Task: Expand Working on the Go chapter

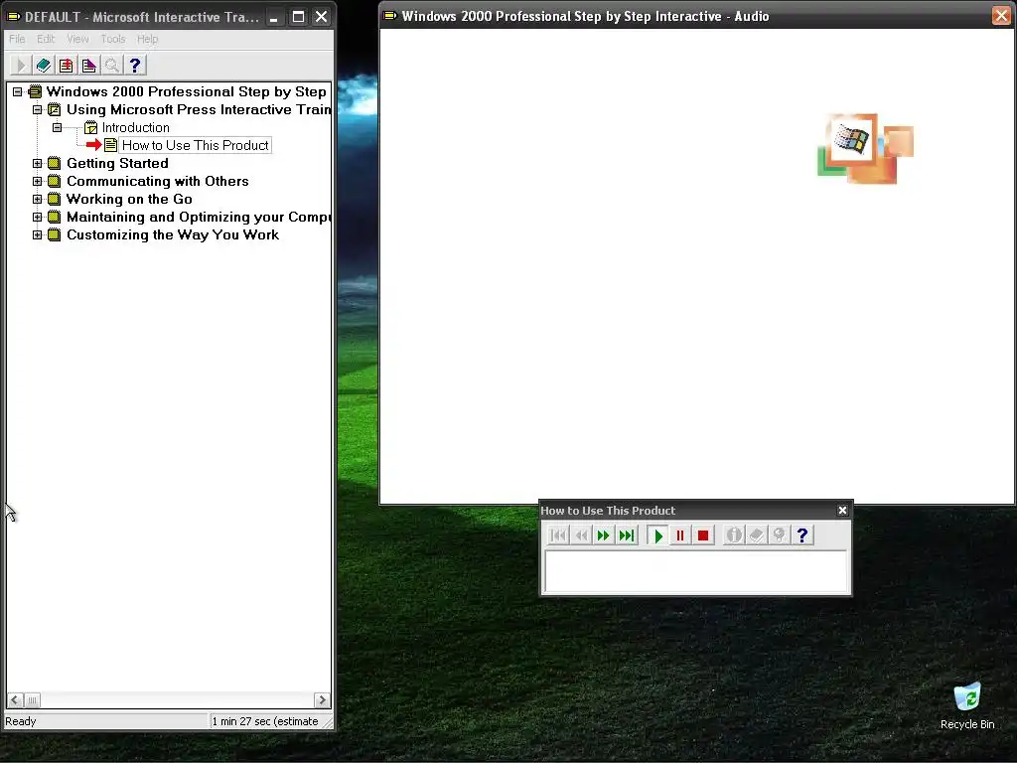Action: (x=37, y=199)
